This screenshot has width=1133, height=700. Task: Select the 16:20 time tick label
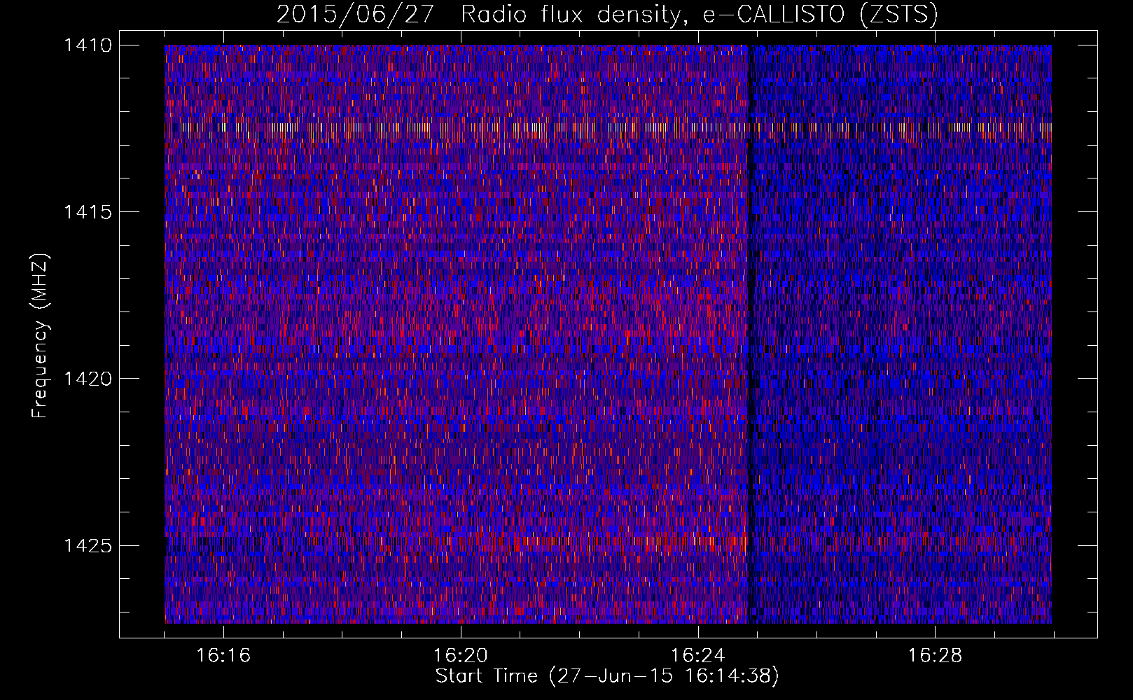[x=461, y=655]
